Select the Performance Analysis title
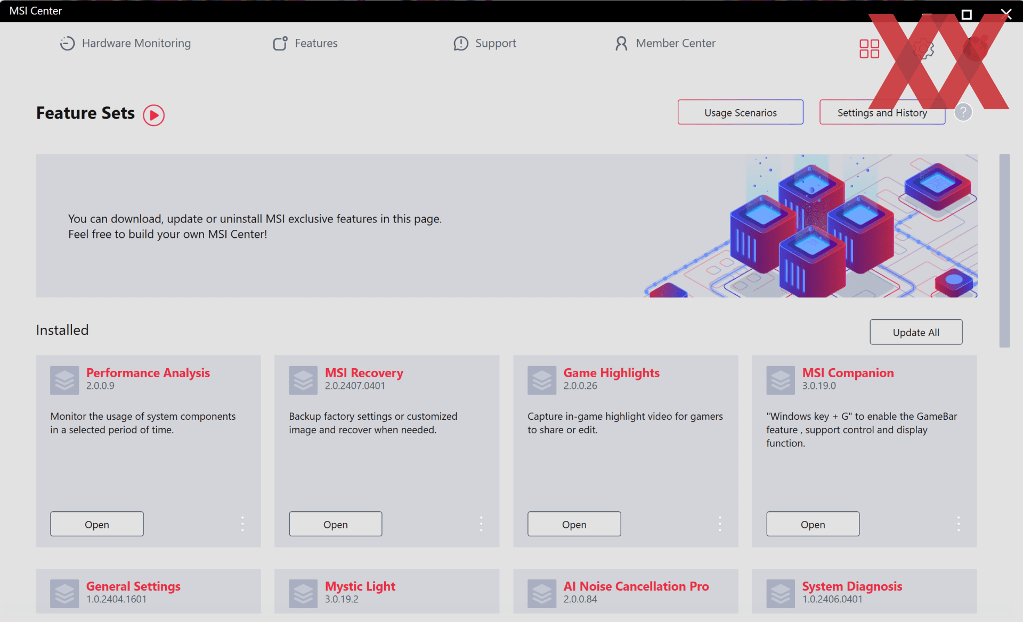 pos(148,372)
